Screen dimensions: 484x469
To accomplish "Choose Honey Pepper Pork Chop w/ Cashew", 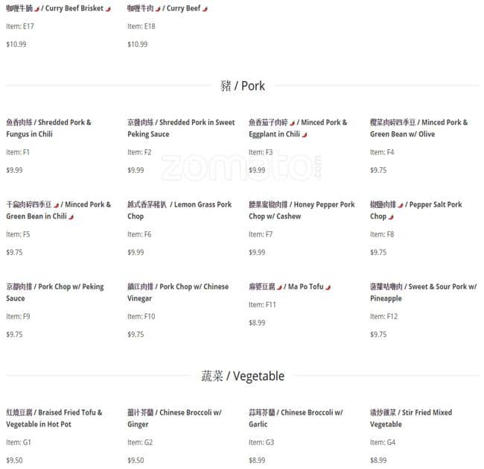I will tap(302, 210).
